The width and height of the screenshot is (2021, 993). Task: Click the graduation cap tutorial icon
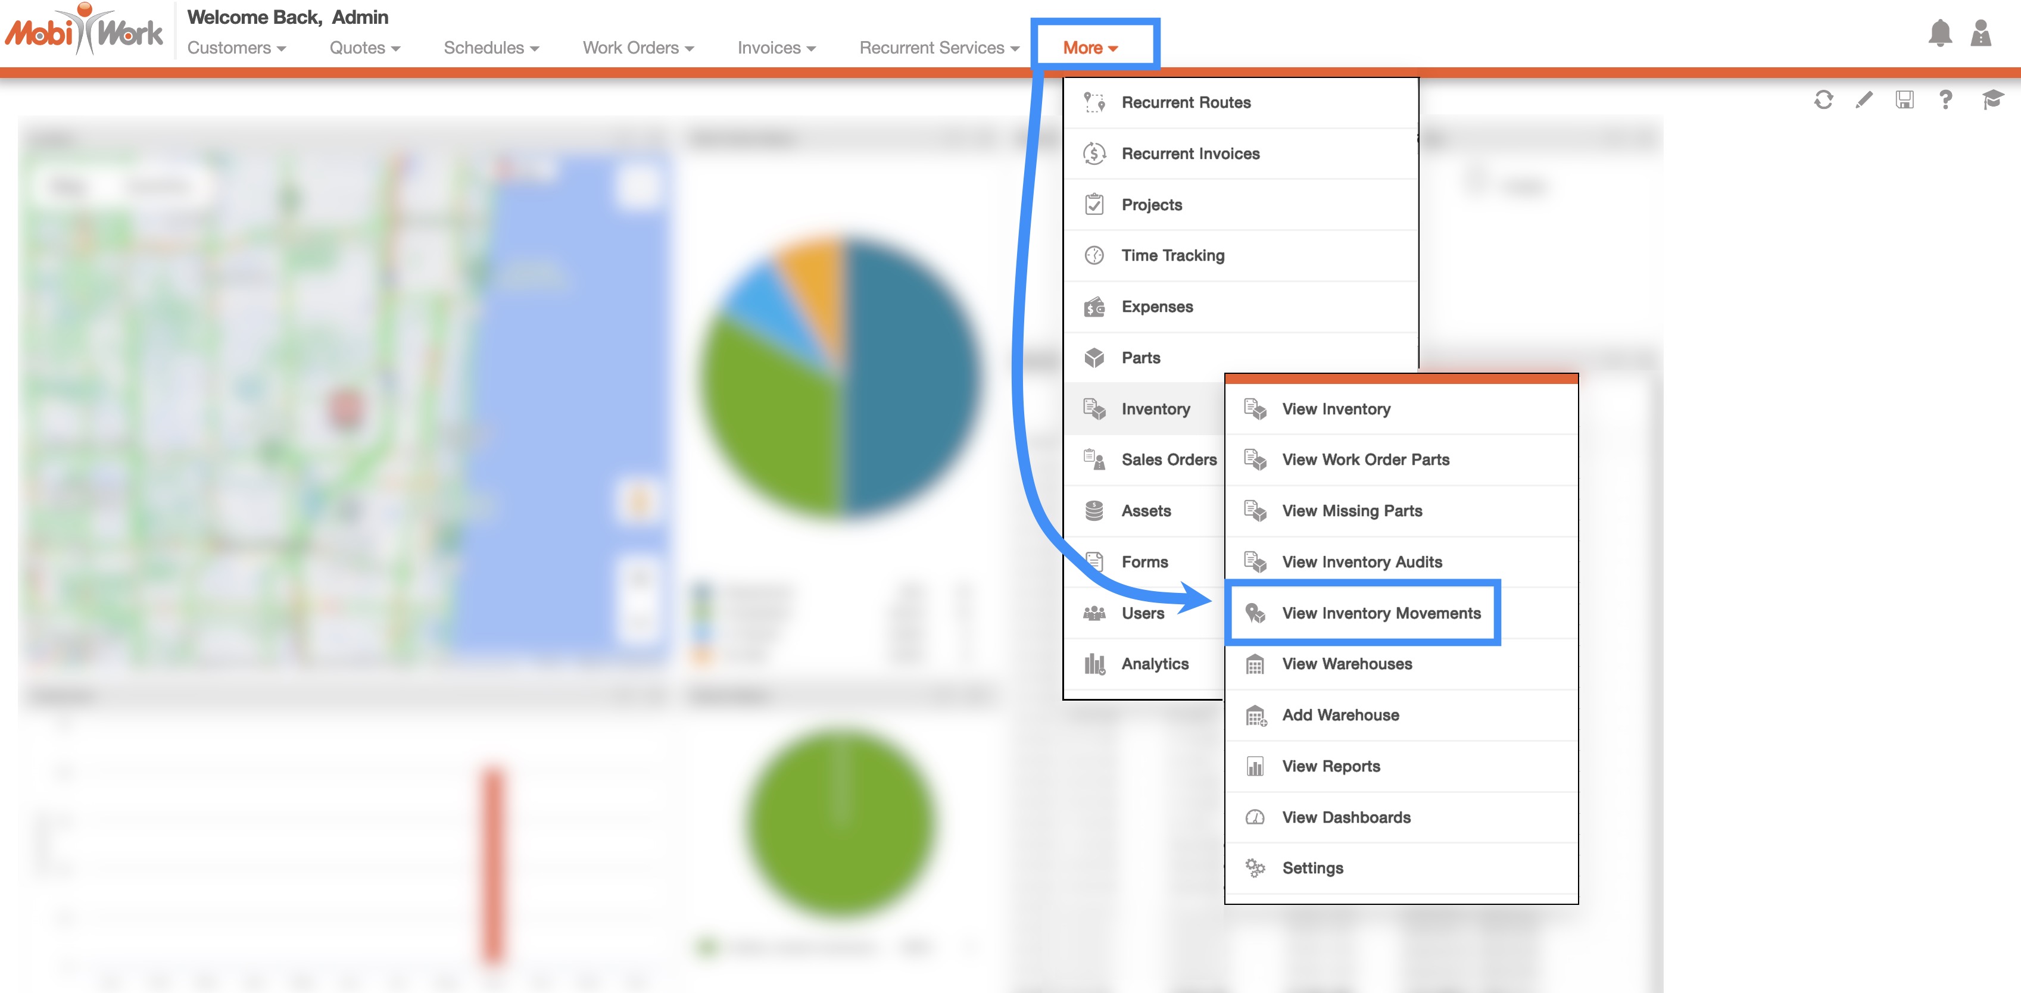click(1992, 99)
